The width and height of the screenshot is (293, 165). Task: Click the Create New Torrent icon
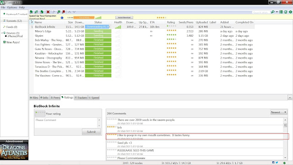(42, 12)
